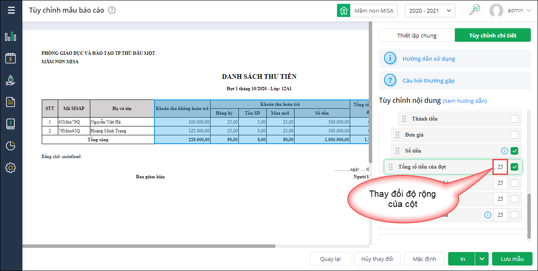The image size is (538, 271).
Task: Click the Khoản thu không hoàn trả column header
Action: [182, 108]
